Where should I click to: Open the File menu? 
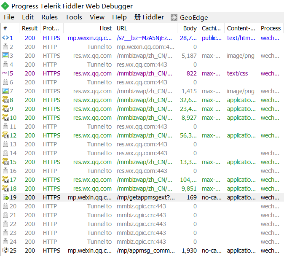tap(9, 17)
